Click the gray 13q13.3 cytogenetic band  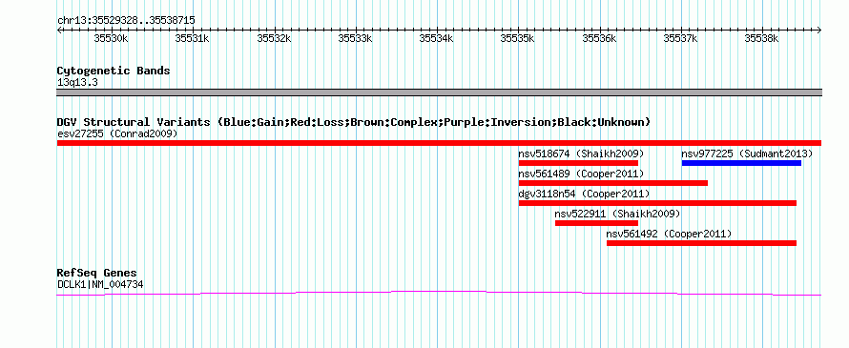pos(439,92)
